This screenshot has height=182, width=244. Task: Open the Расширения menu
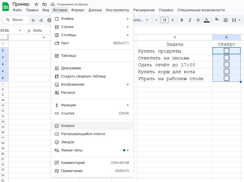(144, 10)
